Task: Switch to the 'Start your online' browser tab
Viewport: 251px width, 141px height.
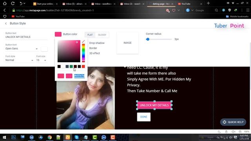Action: [x=45, y=4]
